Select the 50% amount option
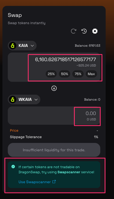The image size is (114, 199). point(65,74)
